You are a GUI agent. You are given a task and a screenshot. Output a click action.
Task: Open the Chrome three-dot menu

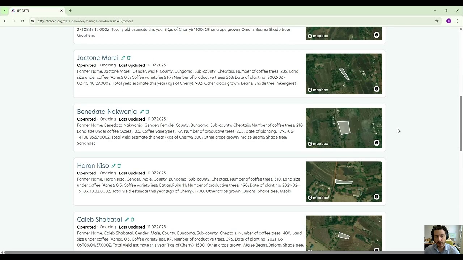coord(457,21)
